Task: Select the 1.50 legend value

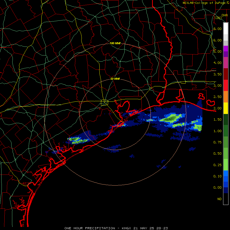Action: (x=217, y=120)
